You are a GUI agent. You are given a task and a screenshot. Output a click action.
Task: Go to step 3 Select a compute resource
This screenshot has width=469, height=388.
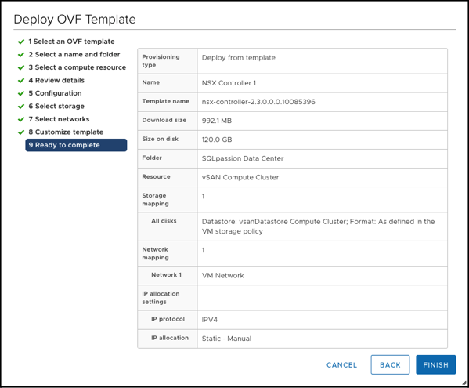[78, 67]
